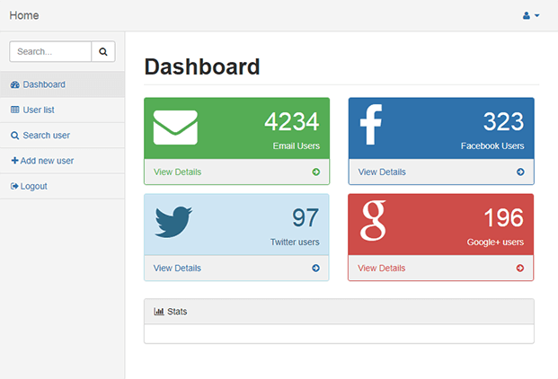The height and width of the screenshot is (379, 558).
Task: Log out using the sidebar Logout link
Action: [33, 186]
